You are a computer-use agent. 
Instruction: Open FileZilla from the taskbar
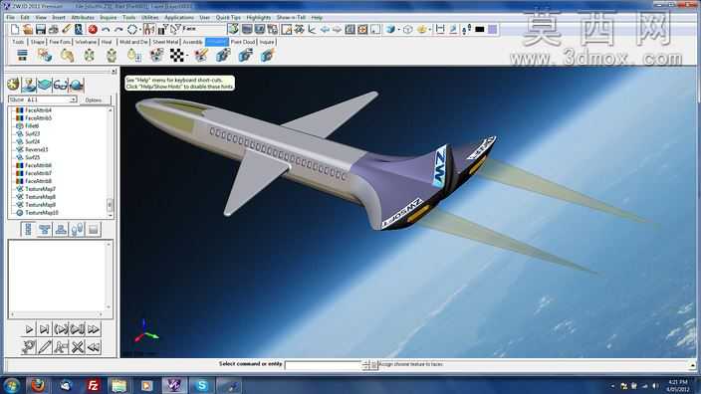pyautogui.click(x=93, y=385)
